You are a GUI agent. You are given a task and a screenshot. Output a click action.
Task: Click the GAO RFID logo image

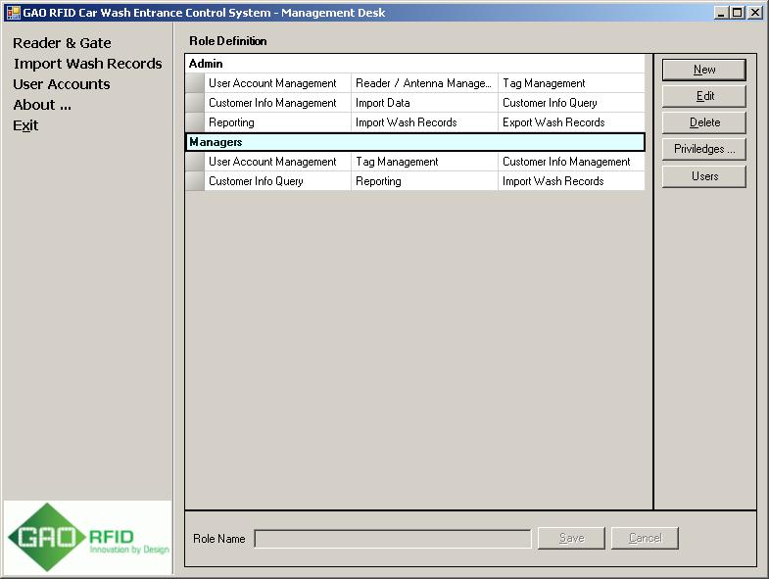(x=88, y=537)
